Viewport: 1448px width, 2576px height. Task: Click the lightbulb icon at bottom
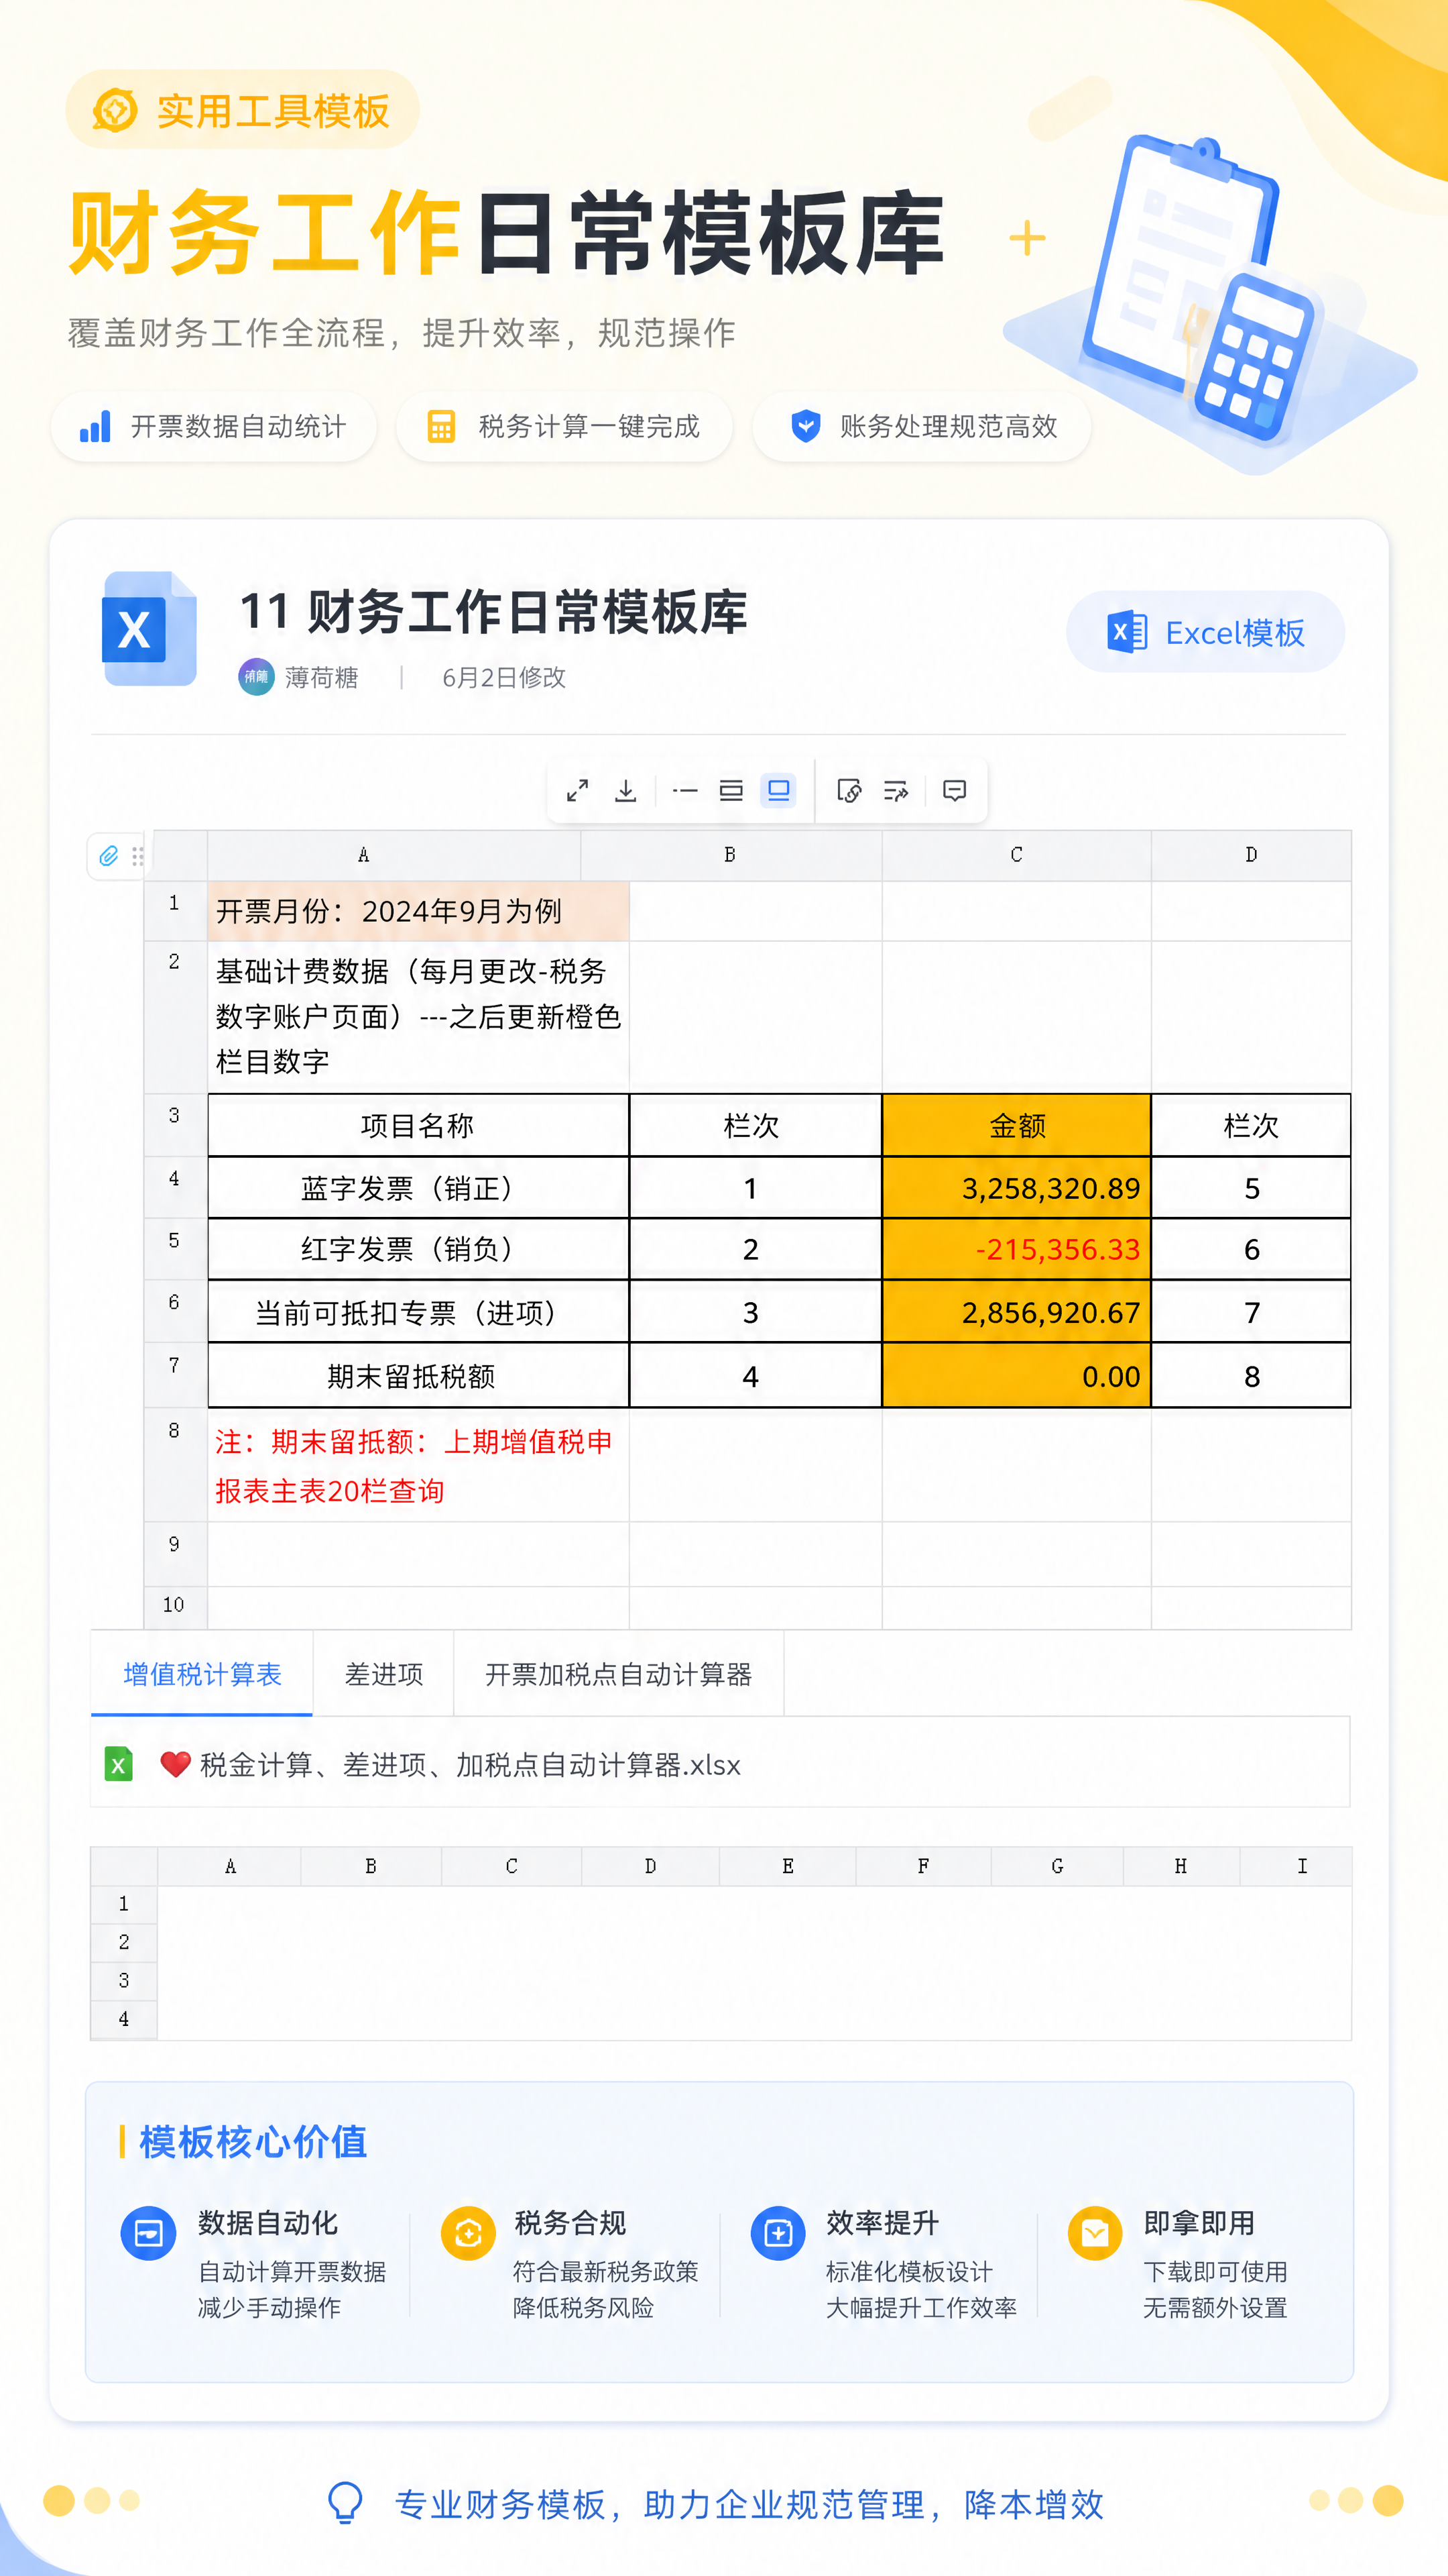click(345, 2503)
